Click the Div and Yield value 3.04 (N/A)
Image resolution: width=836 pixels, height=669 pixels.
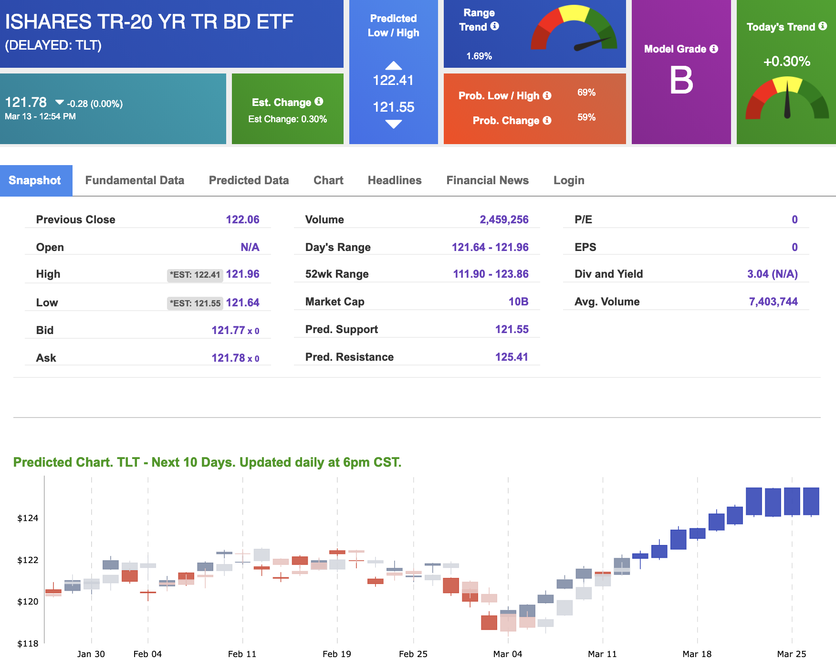(772, 274)
